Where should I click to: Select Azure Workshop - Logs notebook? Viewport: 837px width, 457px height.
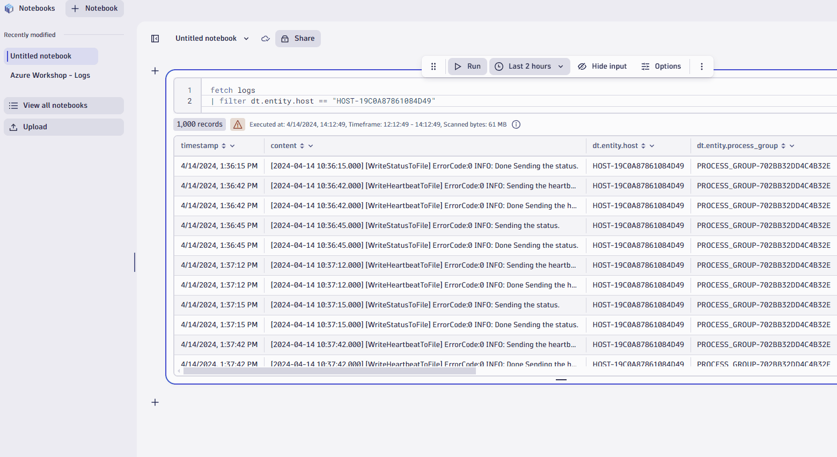tap(50, 76)
